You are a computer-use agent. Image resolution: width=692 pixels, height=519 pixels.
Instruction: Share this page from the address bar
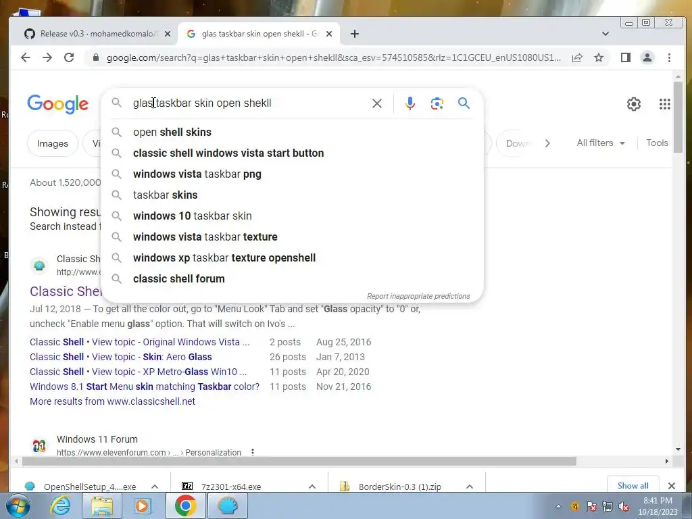click(577, 57)
